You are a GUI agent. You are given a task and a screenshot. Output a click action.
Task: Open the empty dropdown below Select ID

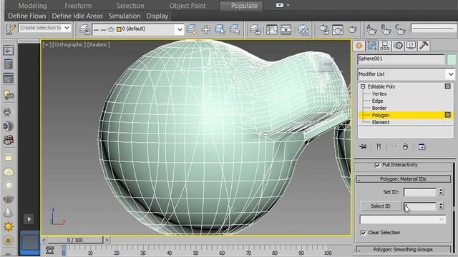(x=403, y=219)
